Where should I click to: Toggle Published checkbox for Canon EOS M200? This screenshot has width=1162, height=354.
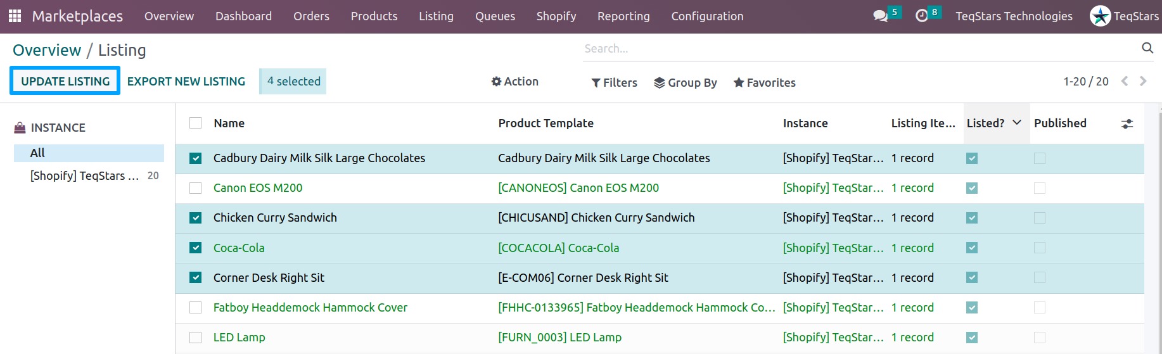pos(1040,188)
